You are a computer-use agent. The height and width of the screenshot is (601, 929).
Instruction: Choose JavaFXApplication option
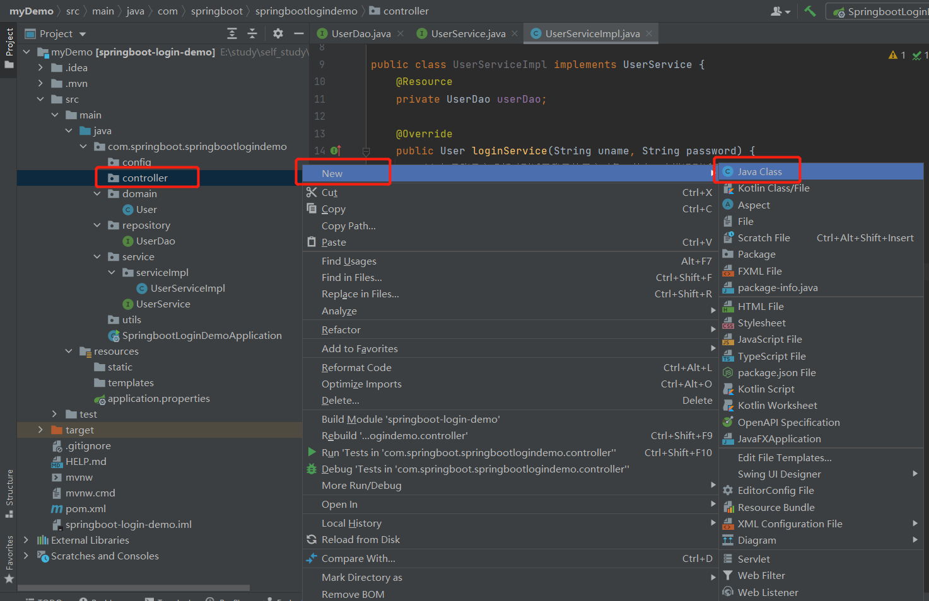point(821,438)
